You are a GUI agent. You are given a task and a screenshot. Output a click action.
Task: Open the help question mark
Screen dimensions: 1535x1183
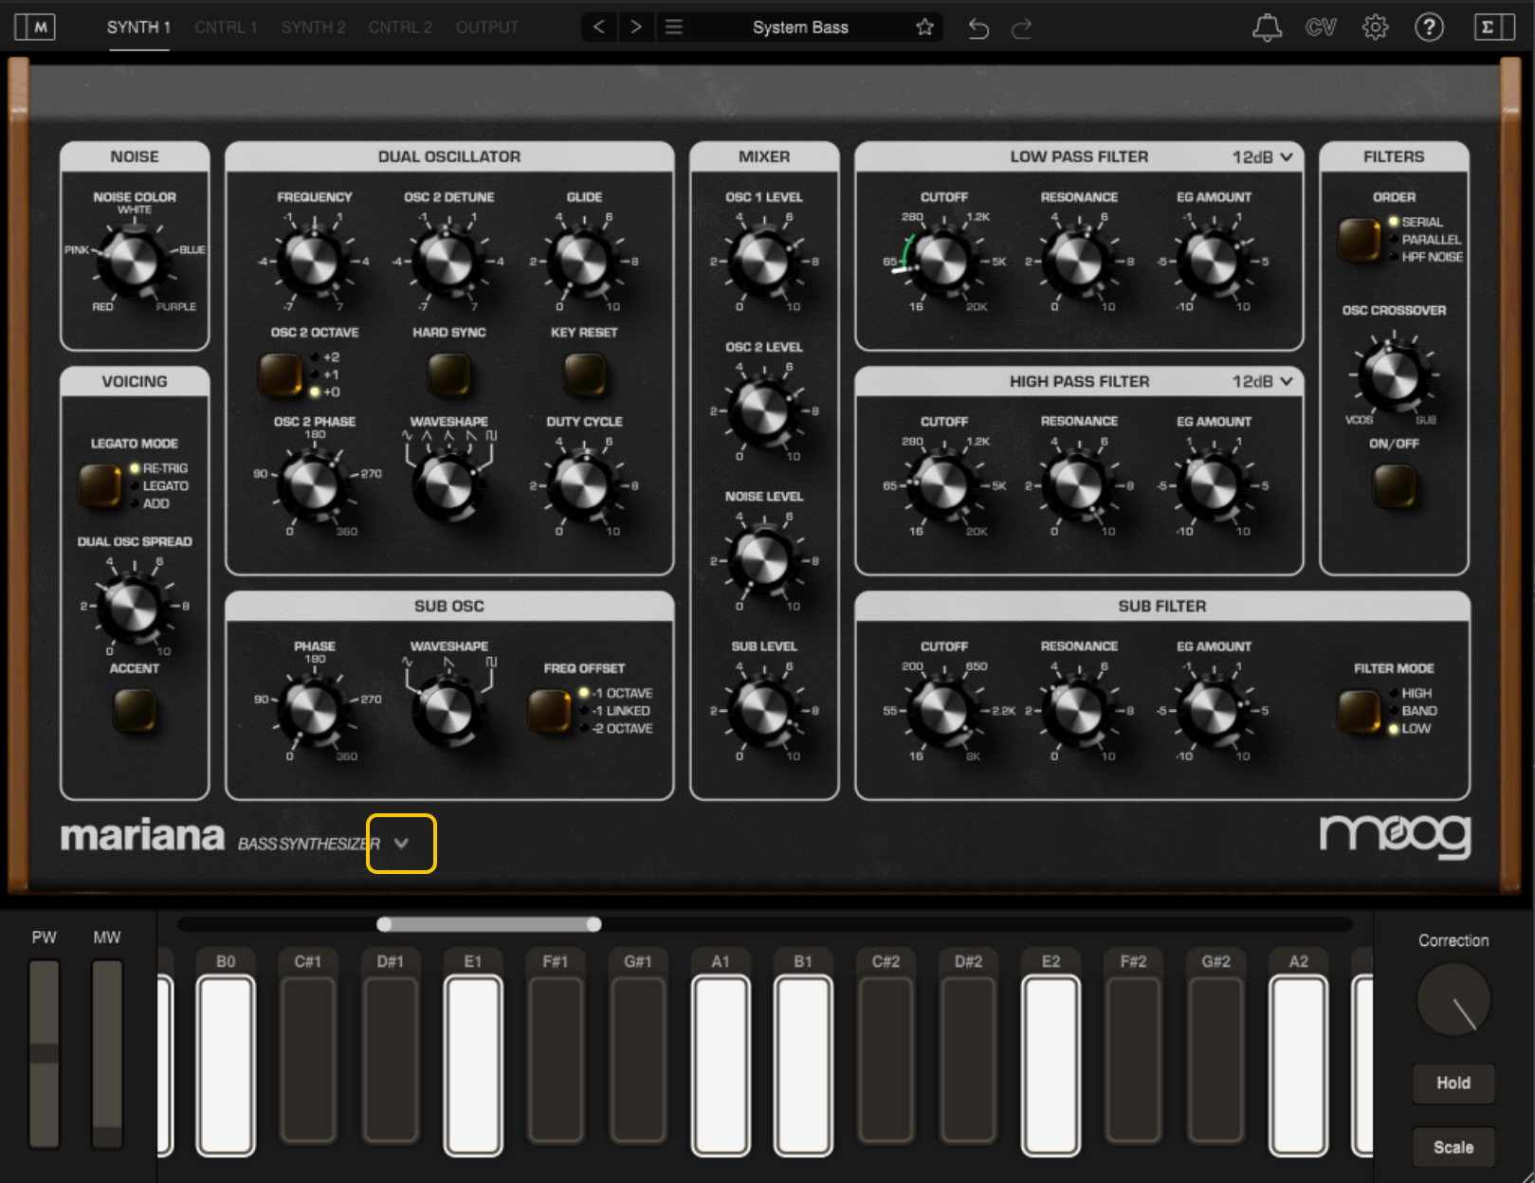[1429, 27]
